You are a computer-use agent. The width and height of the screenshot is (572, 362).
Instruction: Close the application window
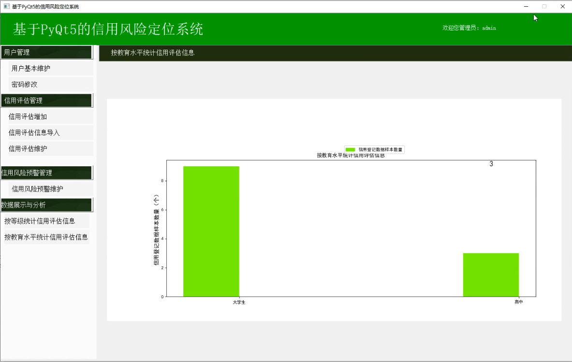(x=562, y=7)
